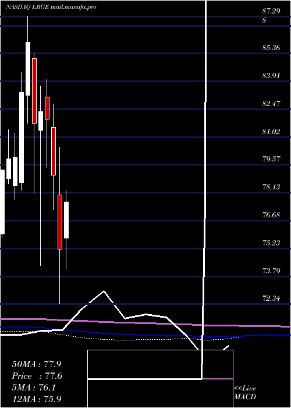Select the 75.23 price label
The image size is (291, 408).
tap(271, 243)
